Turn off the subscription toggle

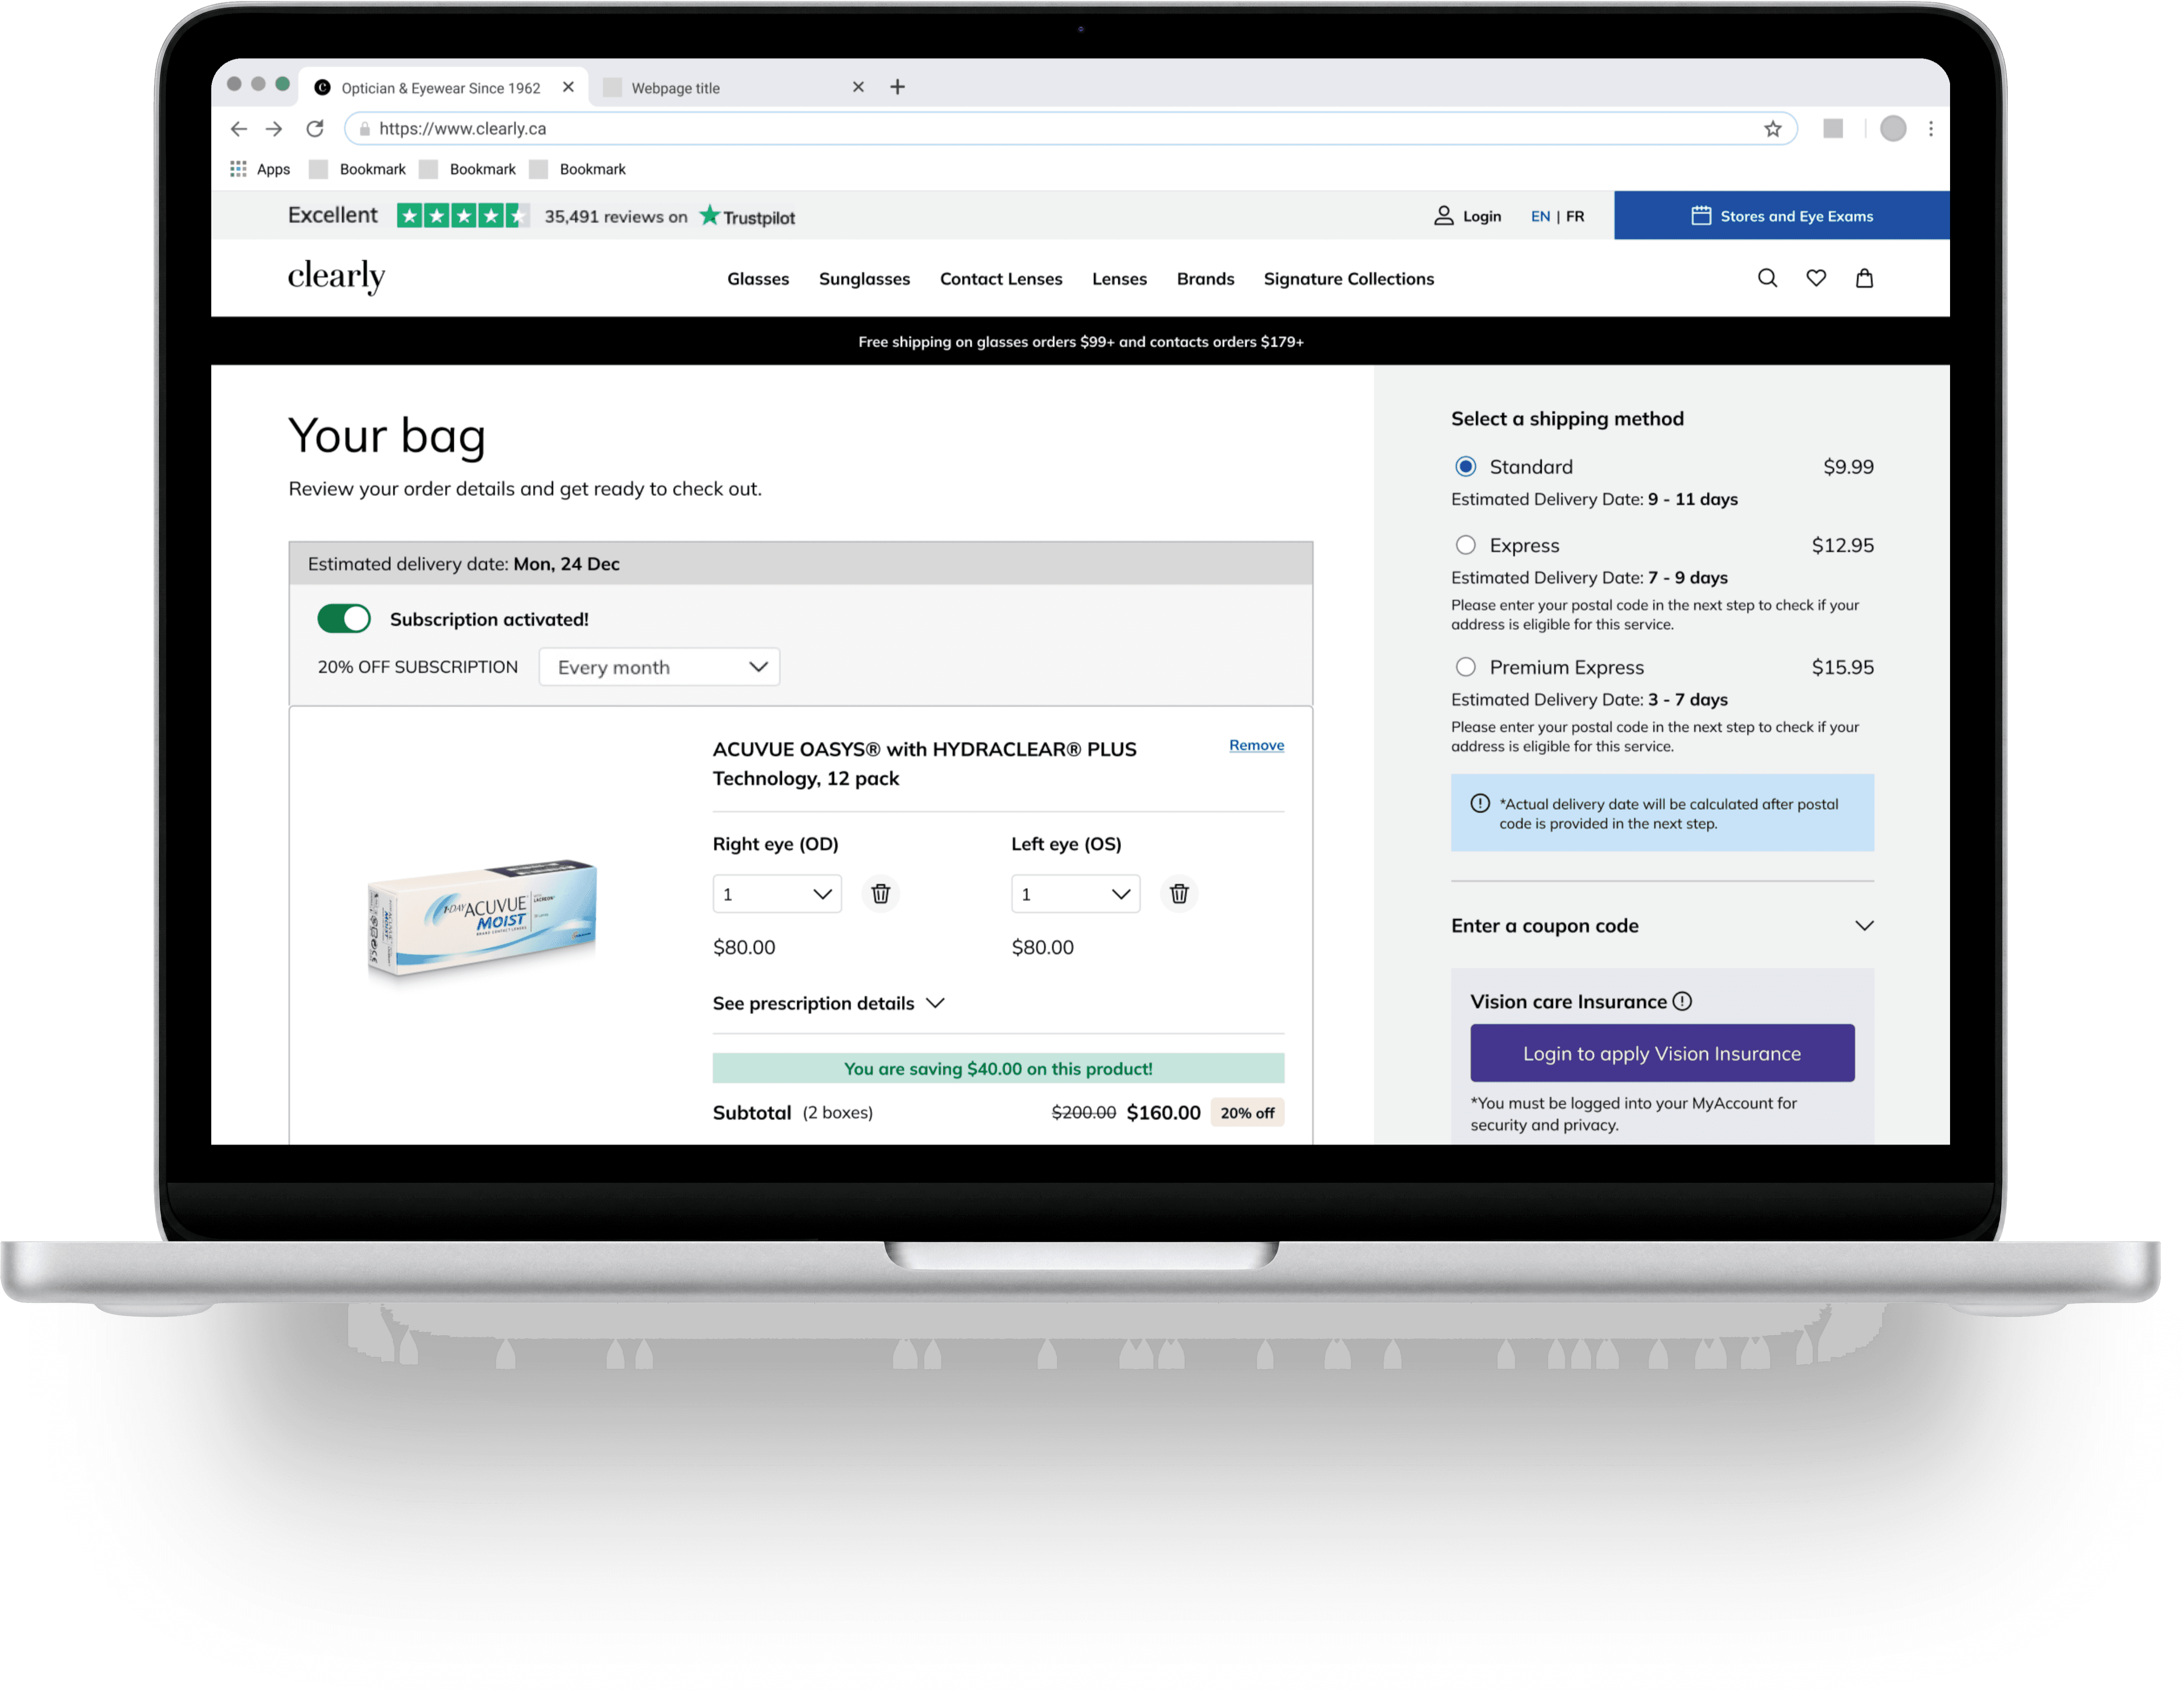(x=344, y=619)
